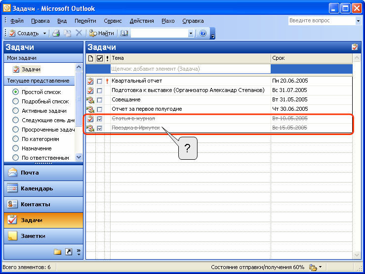Click the toolbar options expander
Image resolution: width=365 pixels, height=274 pixels.
212,33
